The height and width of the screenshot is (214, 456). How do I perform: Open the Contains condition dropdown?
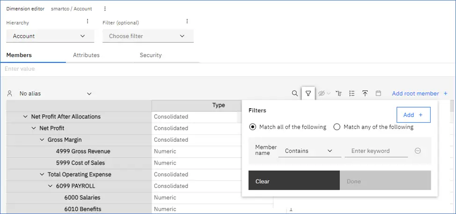point(310,151)
